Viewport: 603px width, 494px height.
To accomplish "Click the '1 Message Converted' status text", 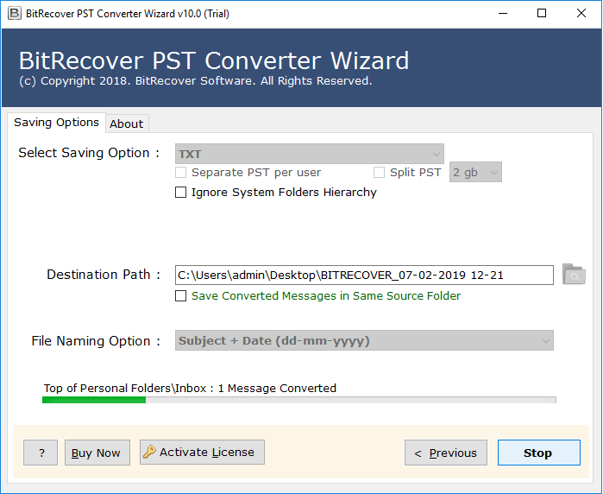I will tap(277, 388).
